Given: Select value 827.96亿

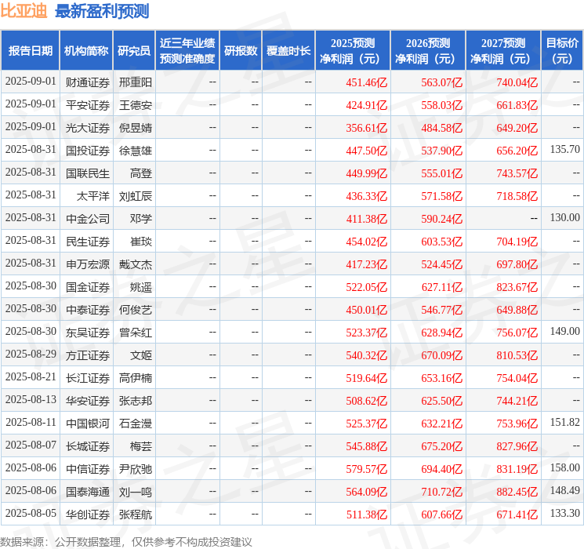Looking at the screenshot, I should point(517,446).
